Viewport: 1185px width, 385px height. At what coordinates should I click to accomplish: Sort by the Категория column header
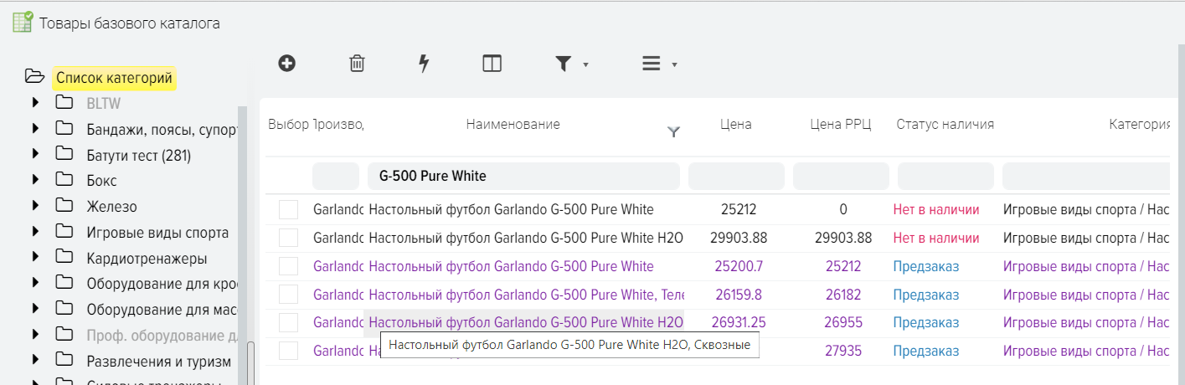1139,124
